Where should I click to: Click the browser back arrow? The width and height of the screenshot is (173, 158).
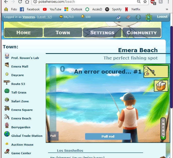click(6, 2)
